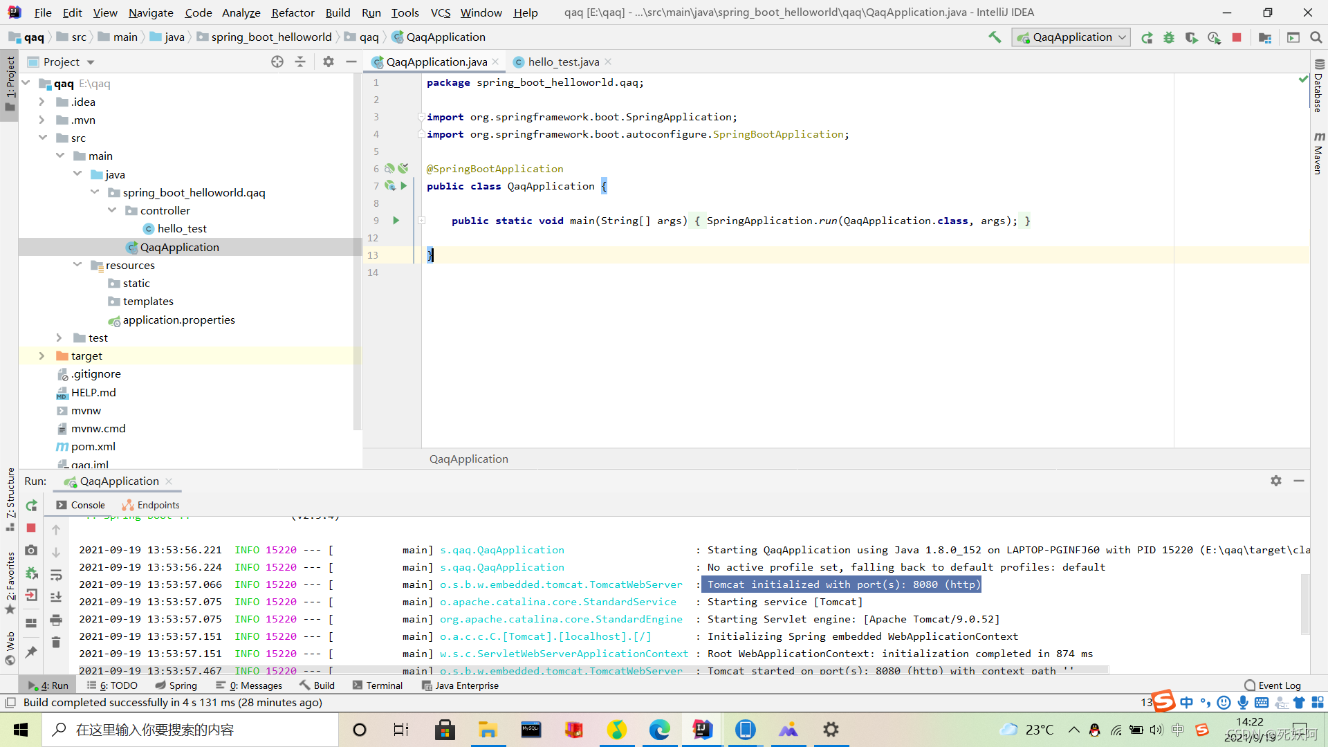This screenshot has height=747, width=1328.
Task: Click the Dump Threads camera icon
Action: pos(31,551)
